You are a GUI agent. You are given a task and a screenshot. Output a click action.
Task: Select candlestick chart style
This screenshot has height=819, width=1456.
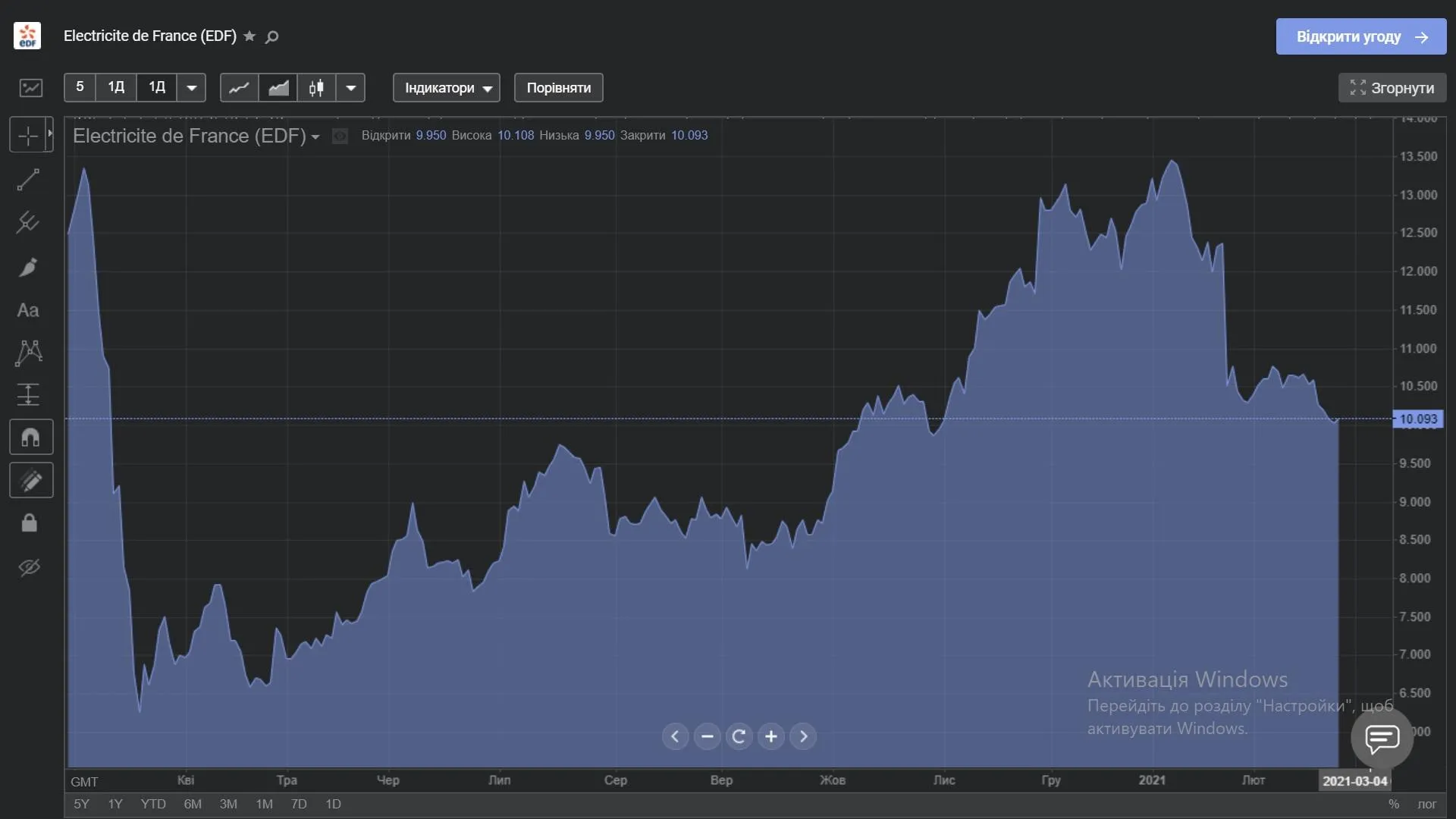[x=317, y=88]
